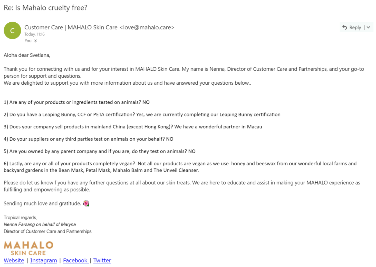Click the sender name Customer Care MAHALO
The image size is (376, 267).
[71, 27]
